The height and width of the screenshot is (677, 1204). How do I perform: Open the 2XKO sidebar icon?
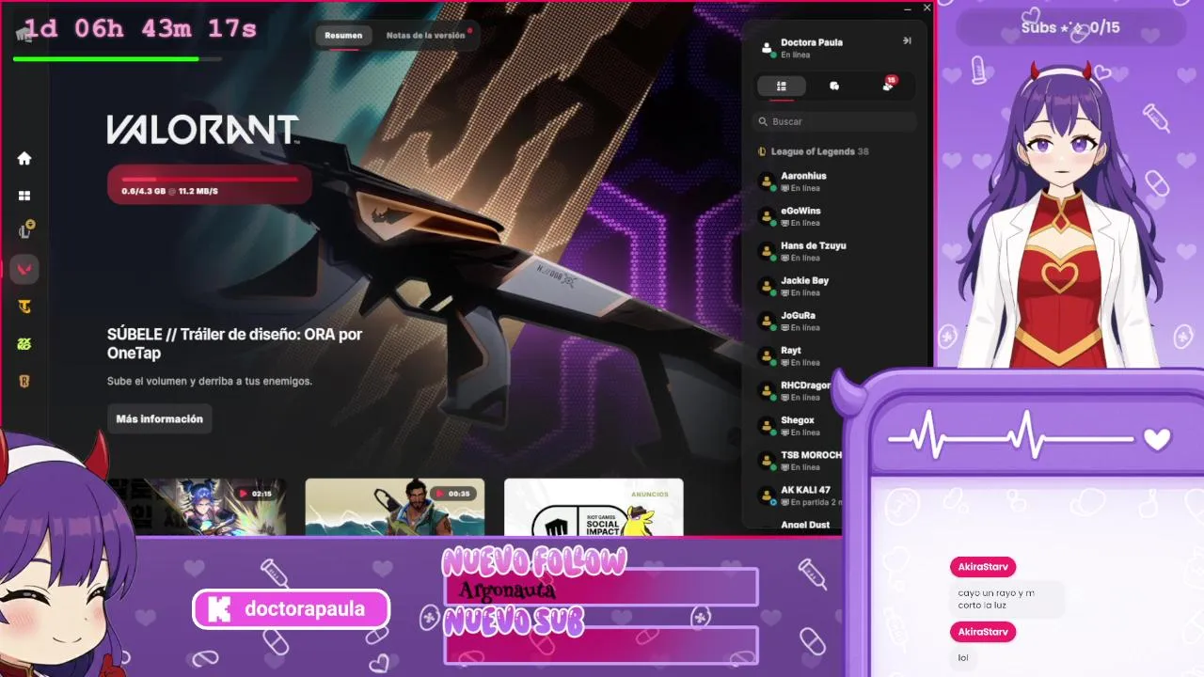pyautogui.click(x=24, y=344)
